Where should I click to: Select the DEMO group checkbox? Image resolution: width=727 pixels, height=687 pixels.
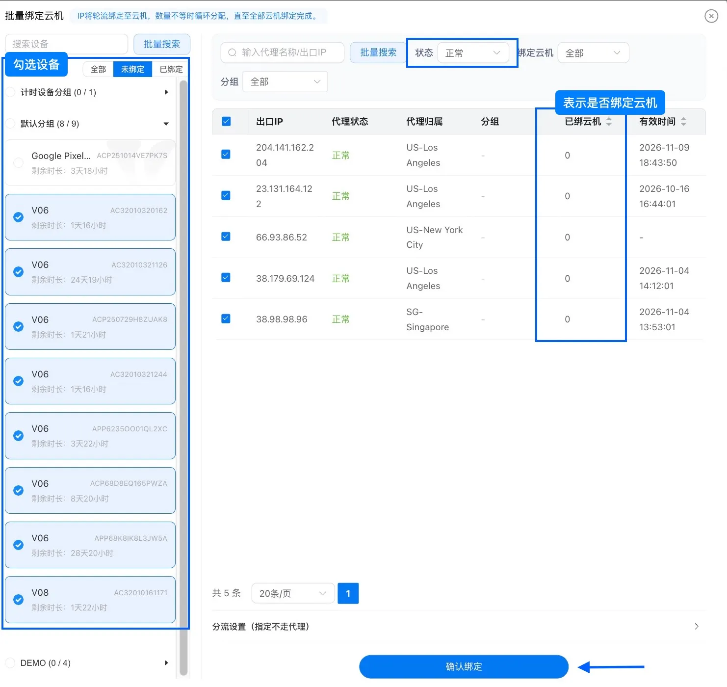(x=10, y=663)
